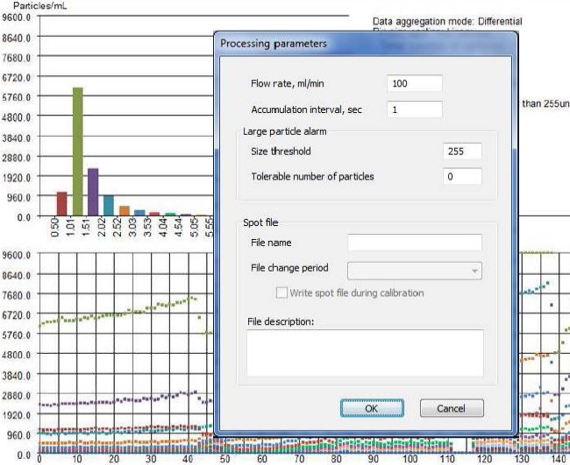Click the purple 1.51 histogram bar
The width and height of the screenshot is (570, 465).
tap(93, 192)
